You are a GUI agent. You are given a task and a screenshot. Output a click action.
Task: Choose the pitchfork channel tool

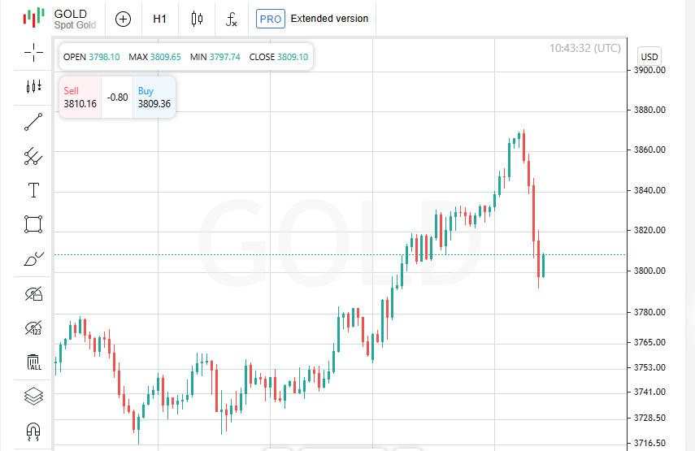(x=33, y=156)
